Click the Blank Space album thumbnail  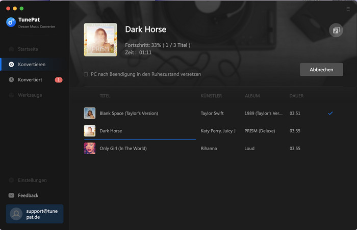(x=89, y=113)
